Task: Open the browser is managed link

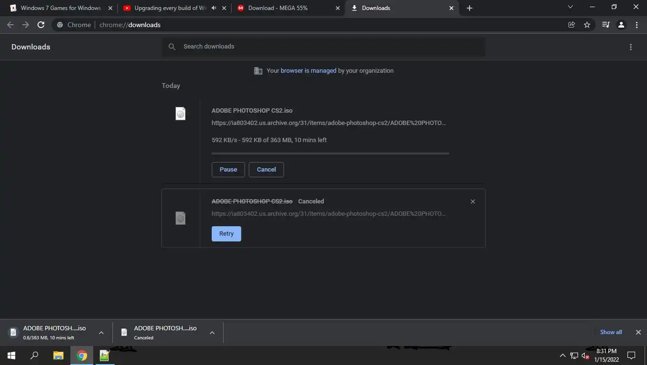Action: (x=308, y=70)
